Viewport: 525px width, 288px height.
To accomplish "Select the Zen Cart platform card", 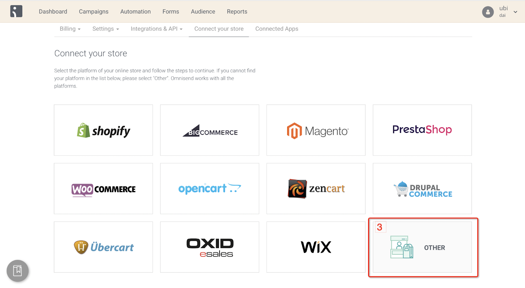I will (x=316, y=189).
